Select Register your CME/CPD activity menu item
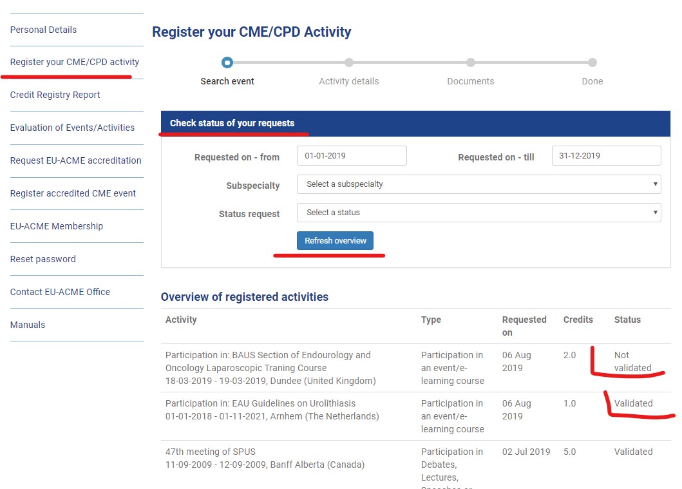The height and width of the screenshot is (489, 682). (x=75, y=62)
